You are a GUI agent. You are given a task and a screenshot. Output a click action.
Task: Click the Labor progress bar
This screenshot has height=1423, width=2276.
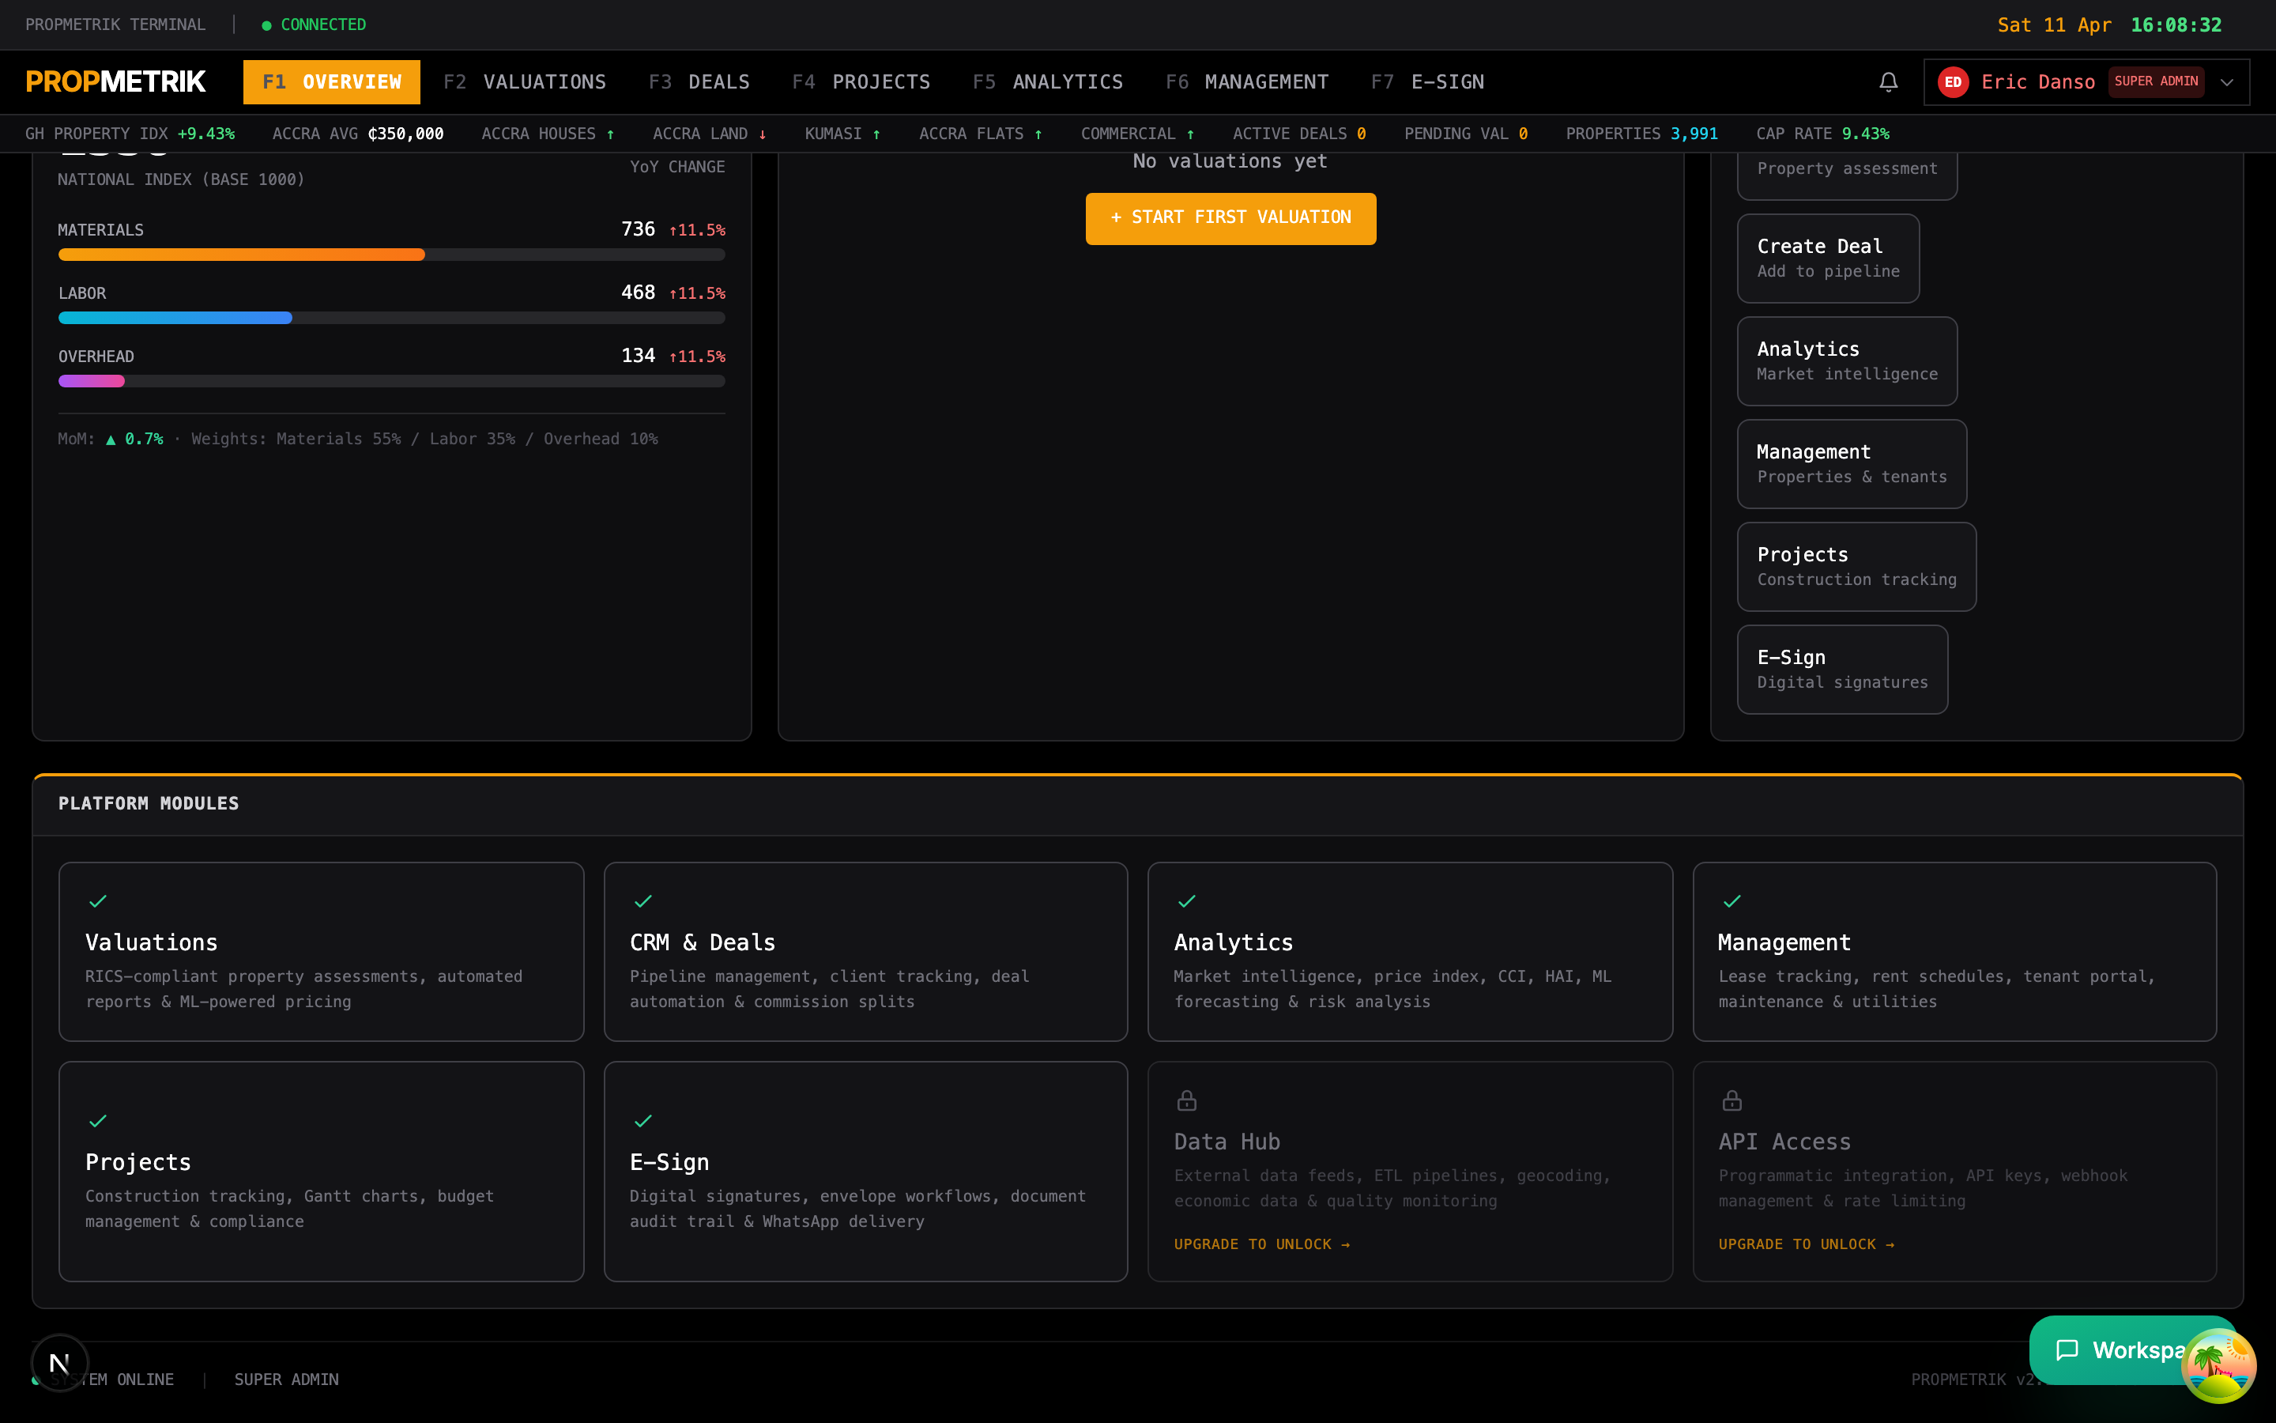click(x=391, y=317)
